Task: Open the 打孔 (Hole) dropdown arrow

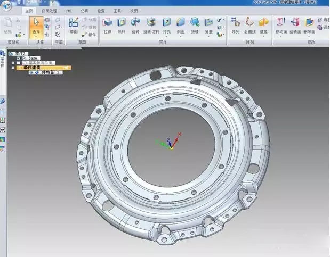Action: [167, 36]
